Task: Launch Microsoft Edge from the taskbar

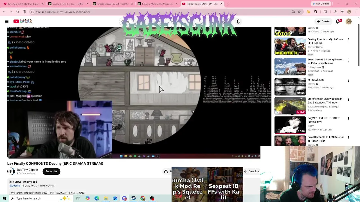Action: pos(96,198)
